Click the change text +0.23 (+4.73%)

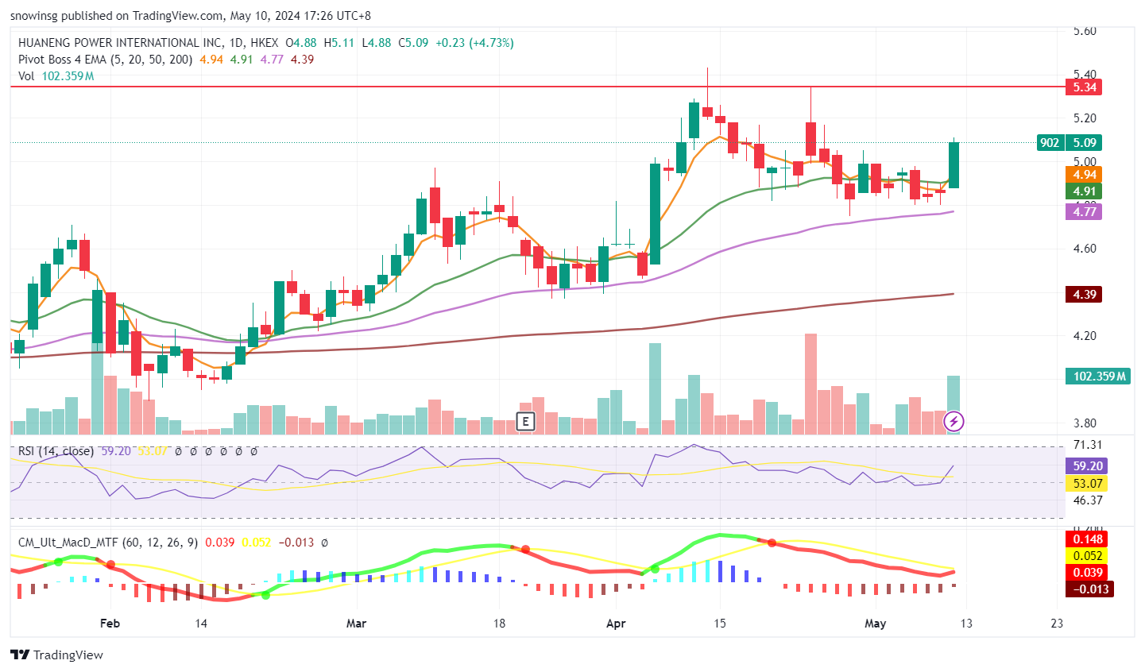coord(475,43)
